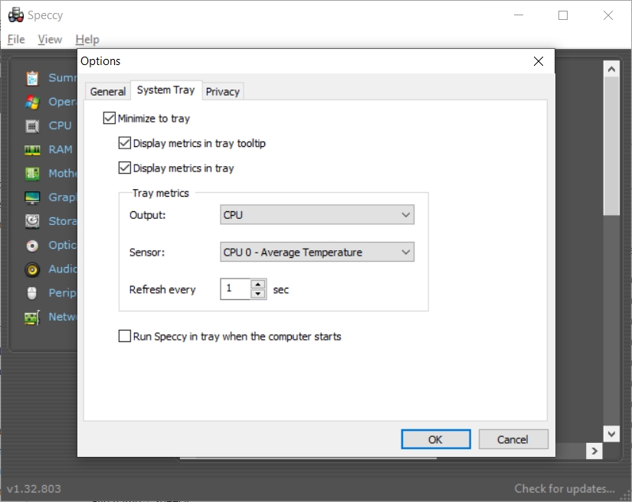The width and height of the screenshot is (632, 502).
Task: Click the Optical Drives disc icon
Action: [x=32, y=246]
